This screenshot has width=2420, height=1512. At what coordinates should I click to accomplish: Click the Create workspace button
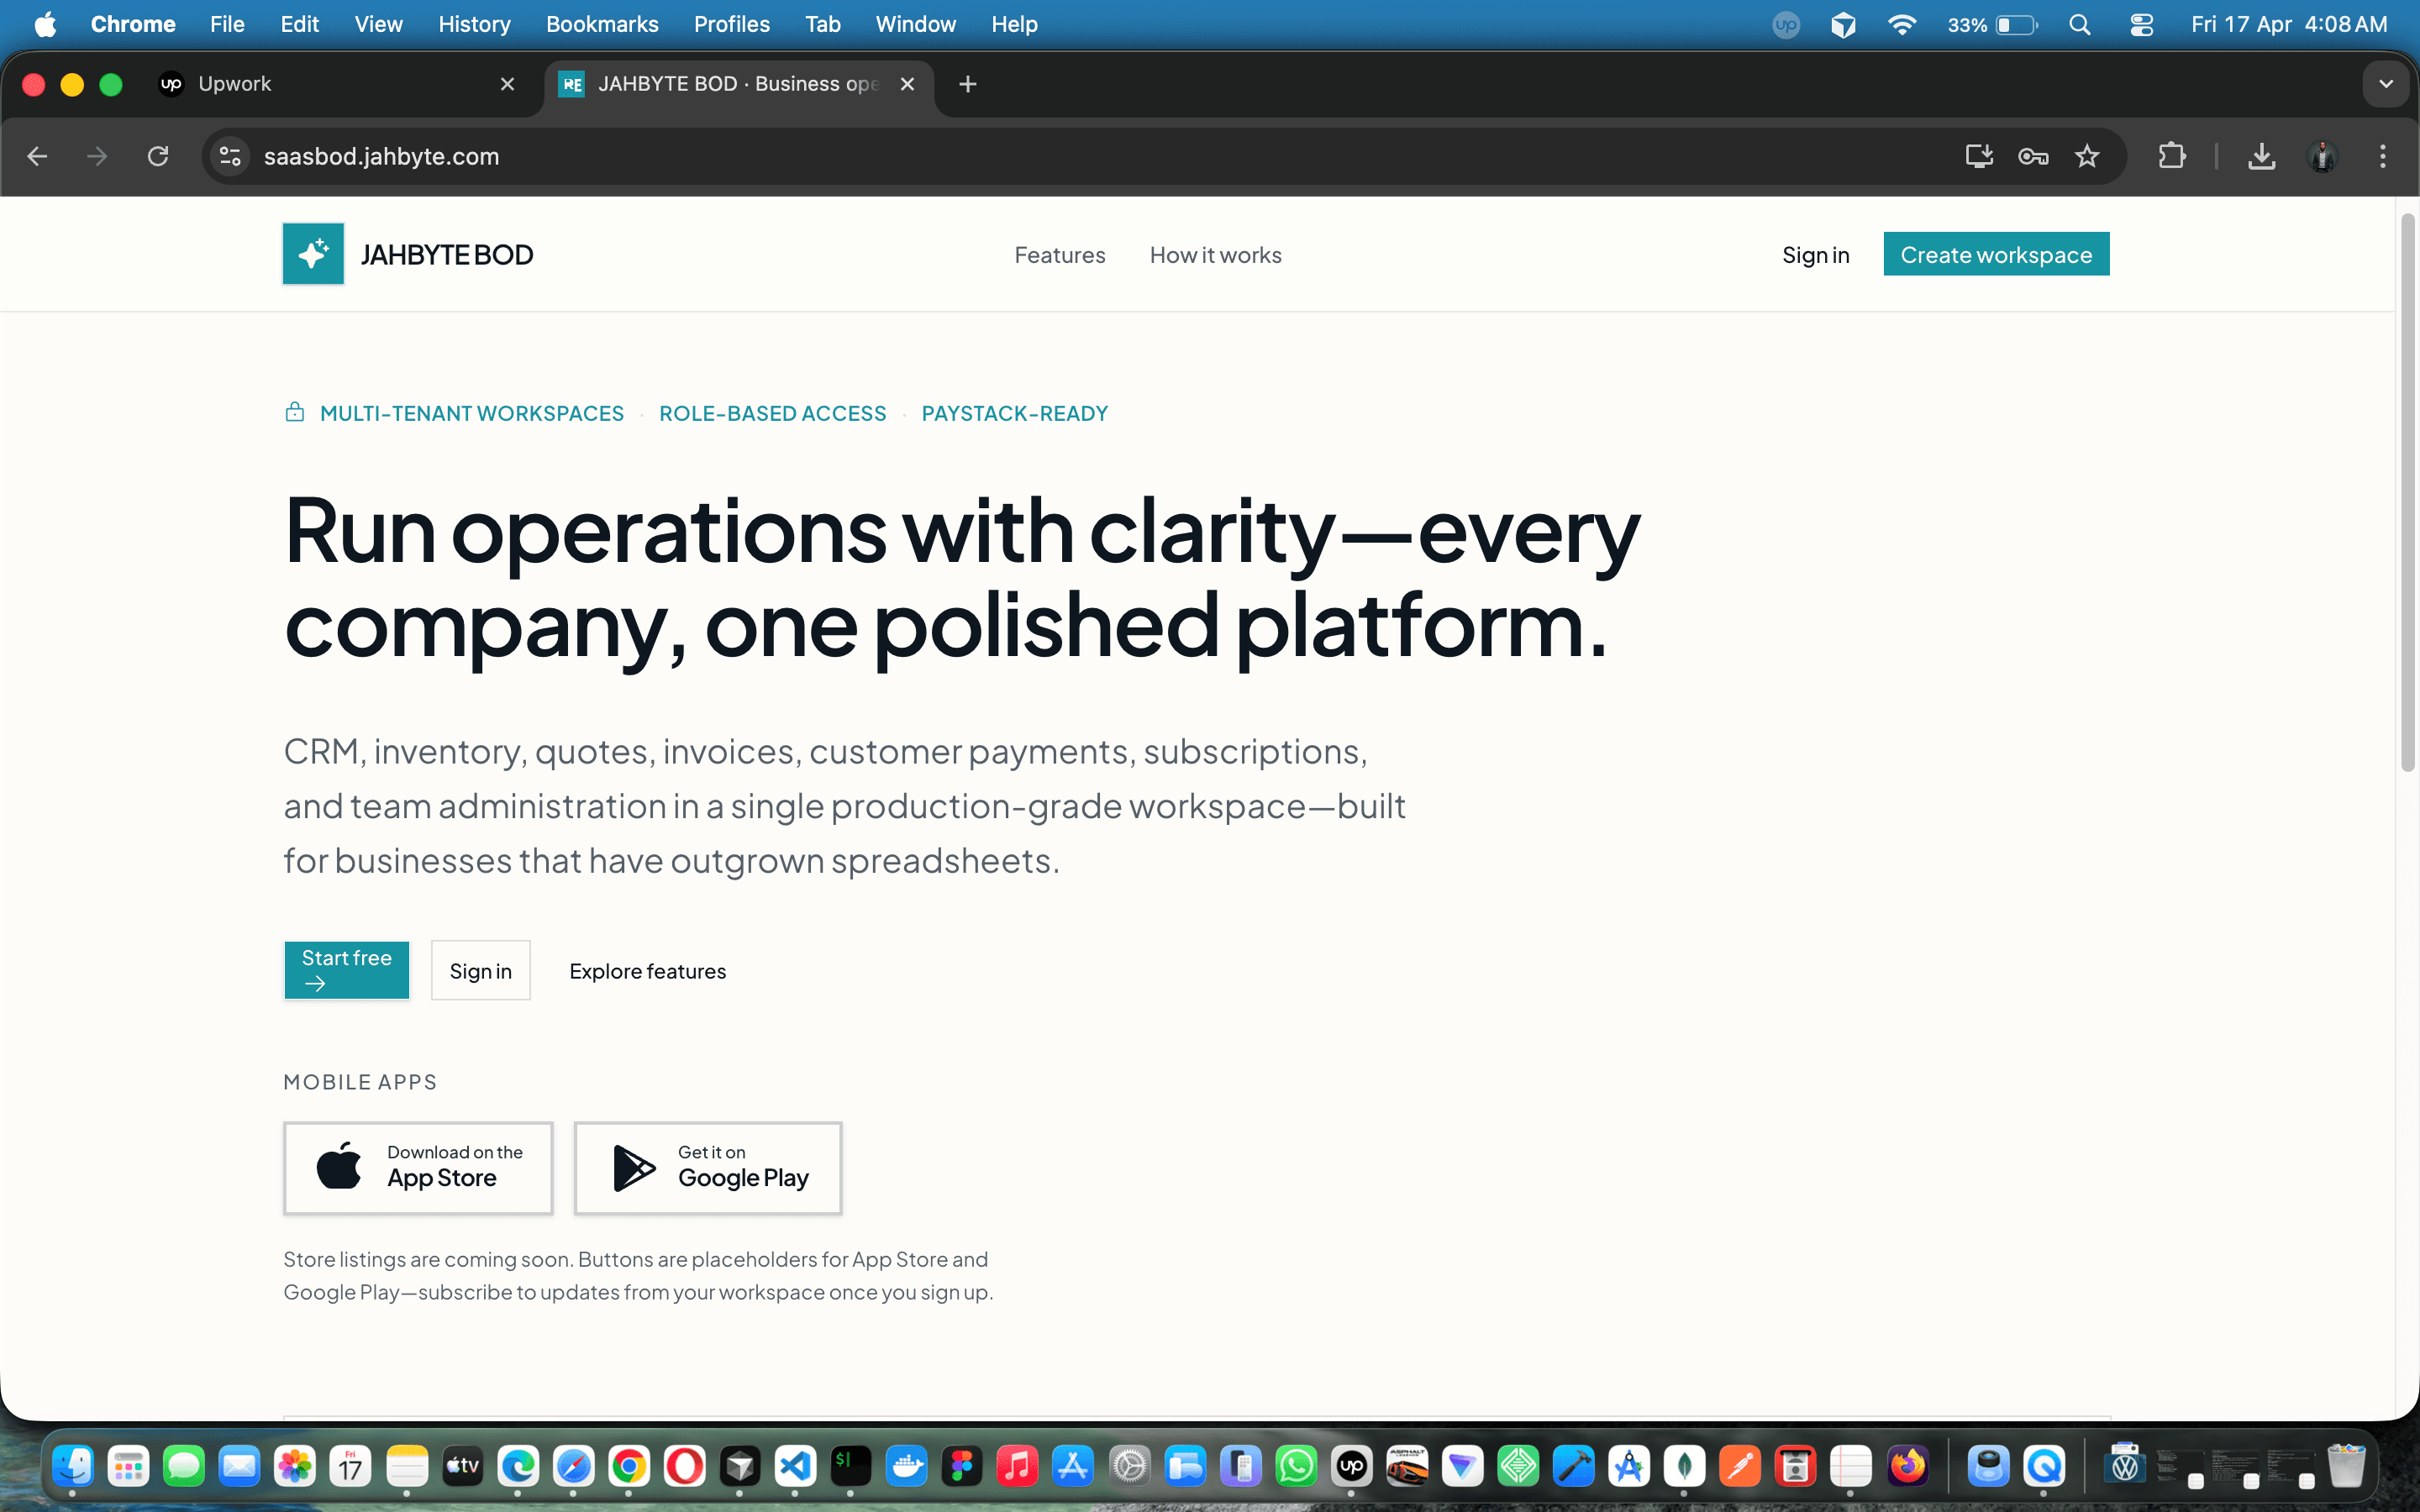pyautogui.click(x=1995, y=254)
